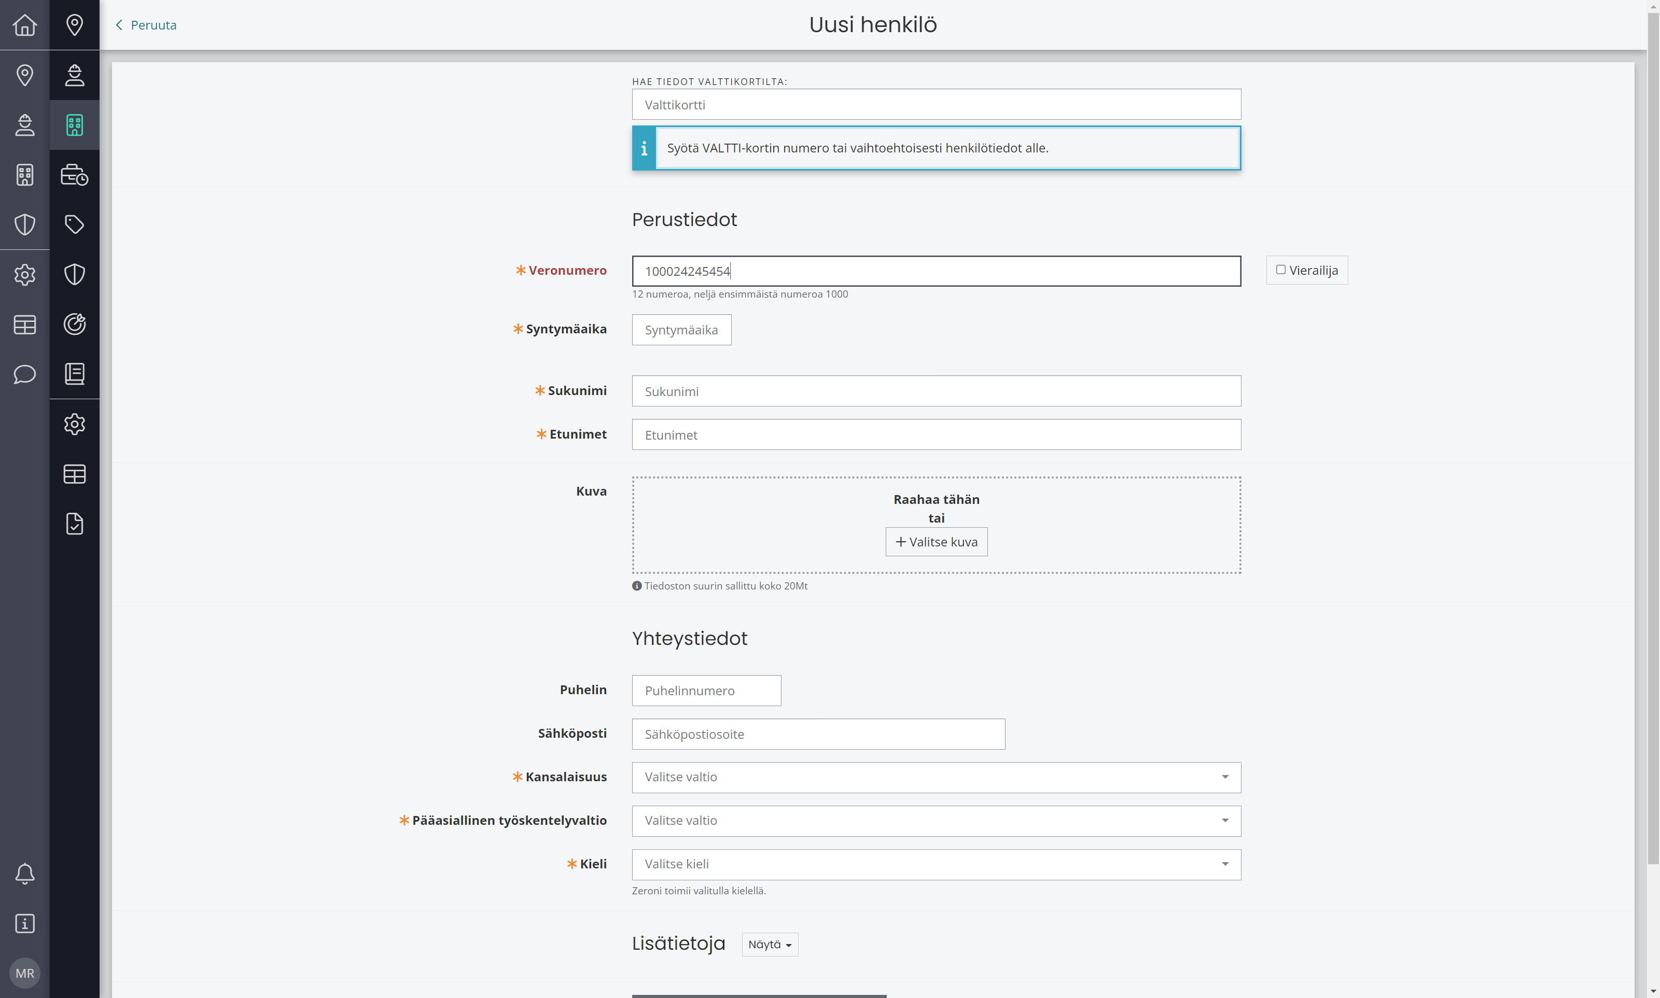The width and height of the screenshot is (1660, 998).
Task: Click the Valitse kuva button
Action: point(936,542)
